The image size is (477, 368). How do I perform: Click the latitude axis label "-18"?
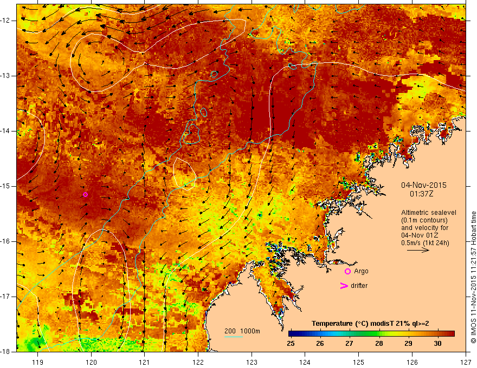pos(5,352)
